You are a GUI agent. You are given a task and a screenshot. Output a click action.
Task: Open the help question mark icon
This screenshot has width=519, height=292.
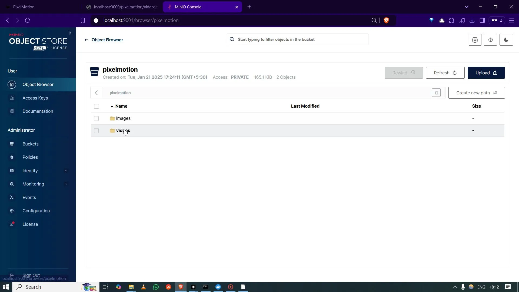(x=490, y=40)
